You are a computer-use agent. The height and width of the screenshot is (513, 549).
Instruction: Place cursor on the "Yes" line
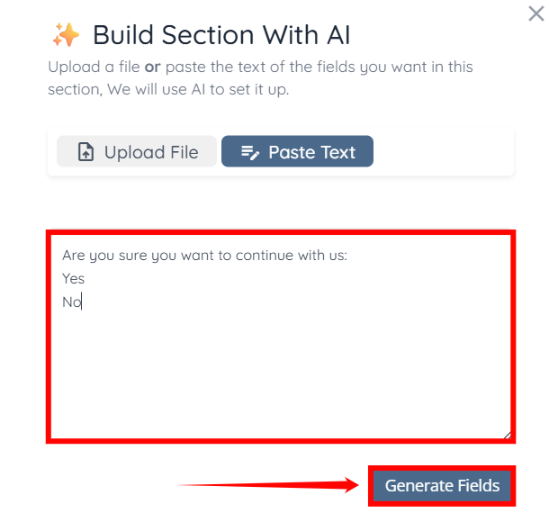coord(74,279)
